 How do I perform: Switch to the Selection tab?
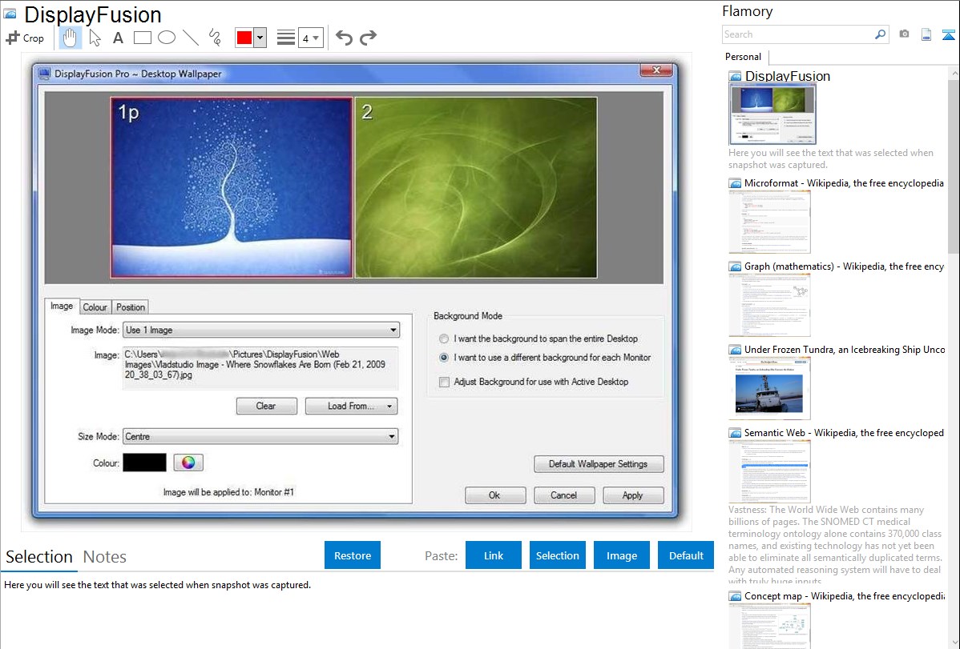[38, 557]
